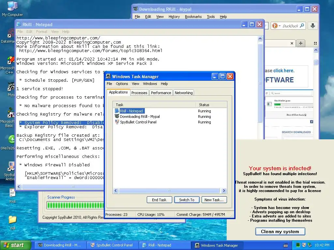Open Task Manager Help menu
Viewport: 334px width, 250px height.
164,84
